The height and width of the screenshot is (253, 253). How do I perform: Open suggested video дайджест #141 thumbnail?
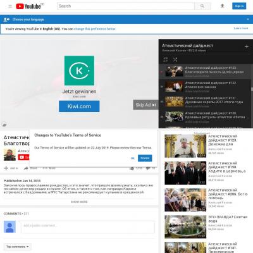185,247
